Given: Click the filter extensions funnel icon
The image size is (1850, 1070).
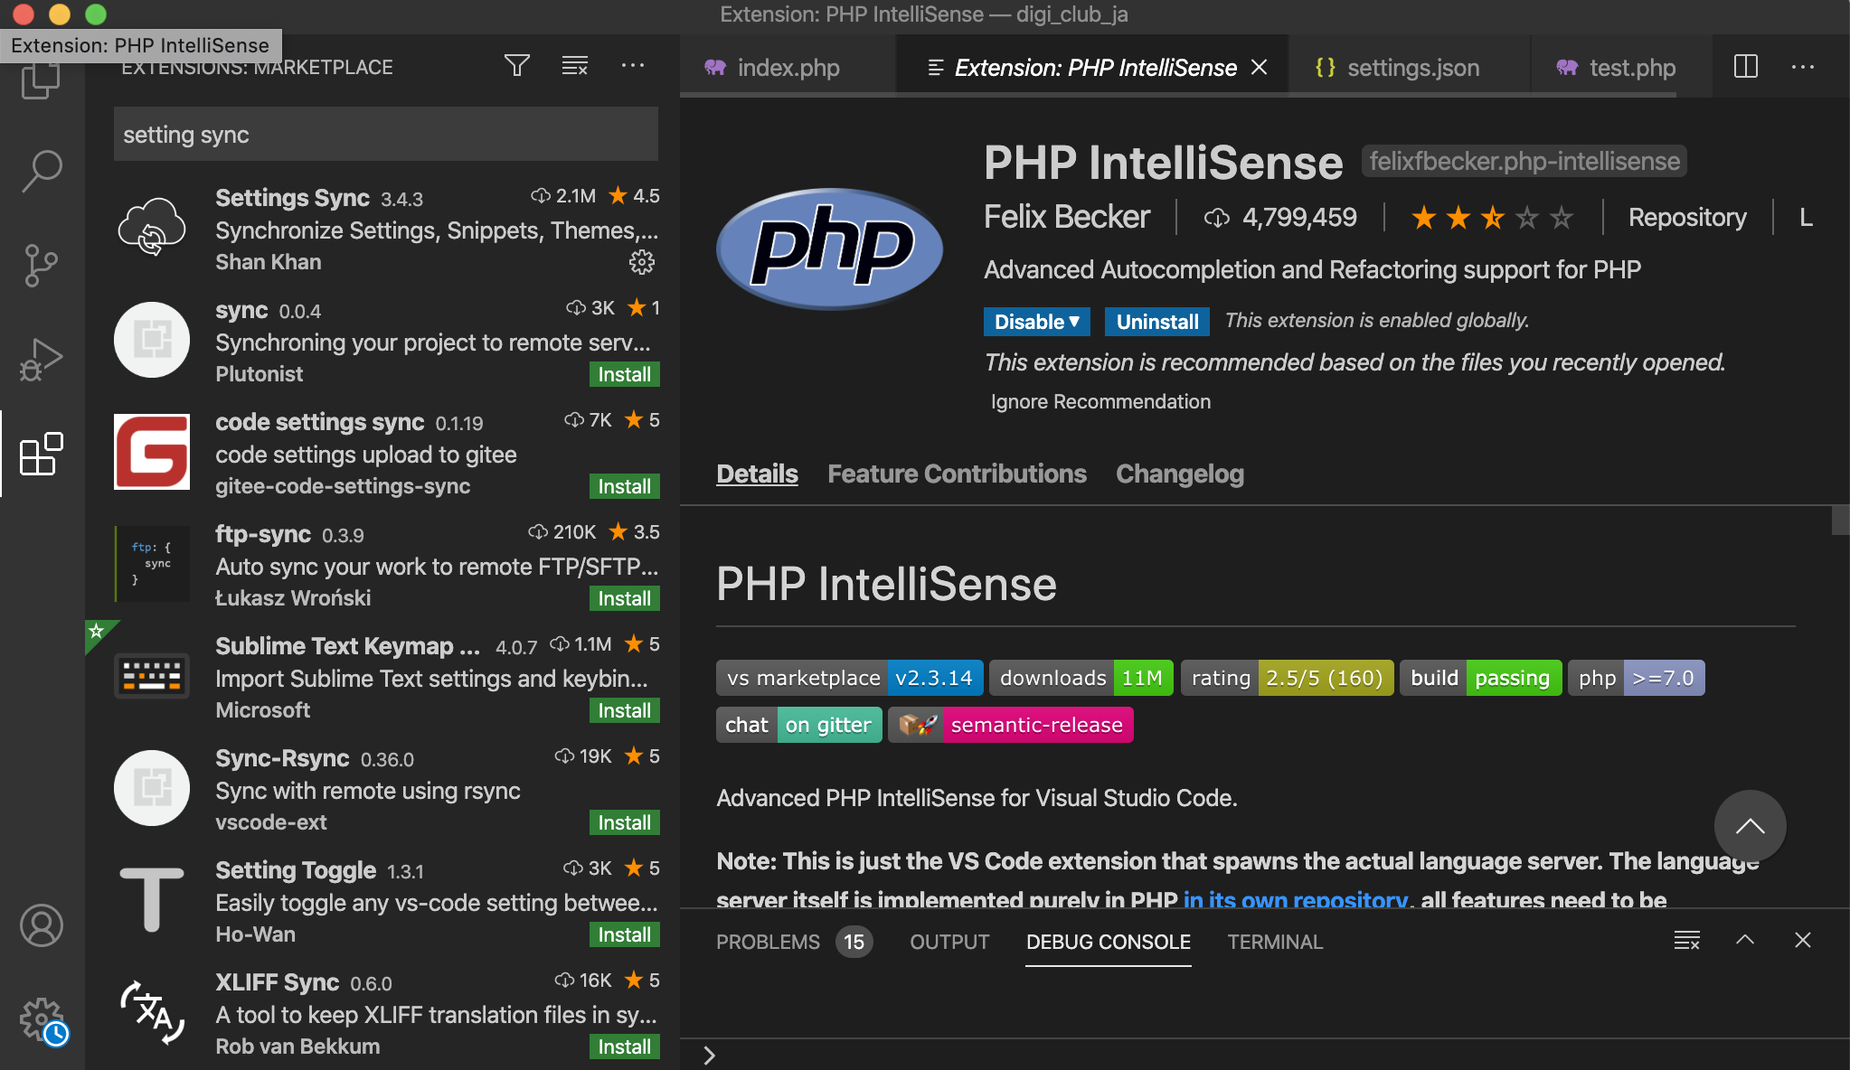Looking at the screenshot, I should [516, 66].
